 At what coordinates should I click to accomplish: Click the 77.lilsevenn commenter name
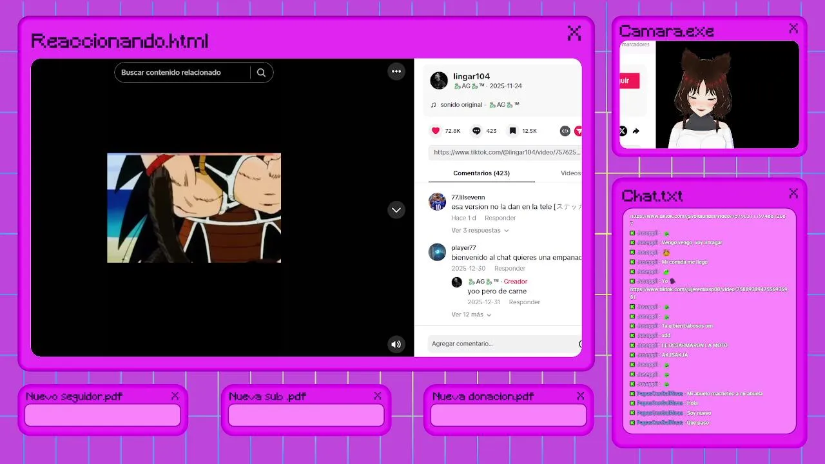468,197
